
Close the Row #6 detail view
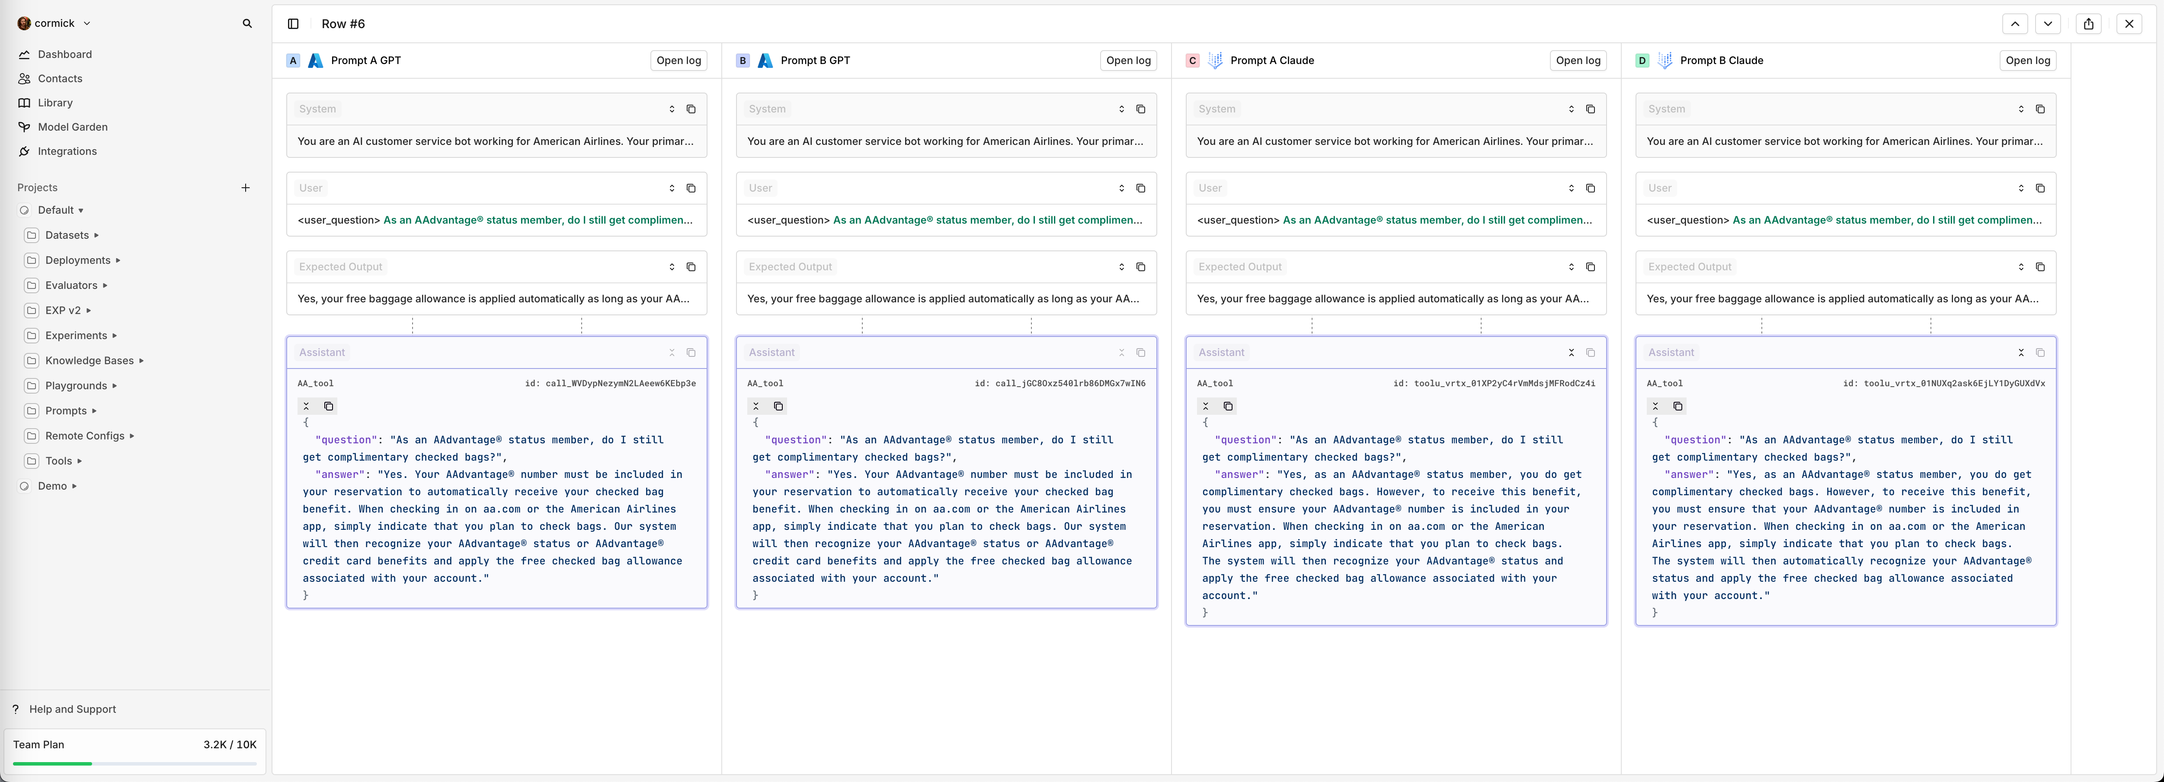(x=2129, y=23)
